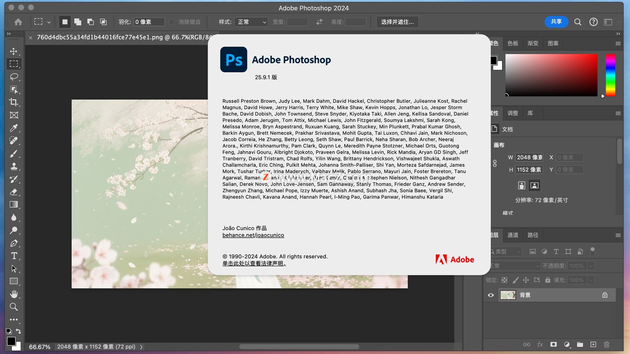This screenshot has height=354, width=630.
Task: Open the Edit Toolbar three-dots menu
Action: pos(13,320)
